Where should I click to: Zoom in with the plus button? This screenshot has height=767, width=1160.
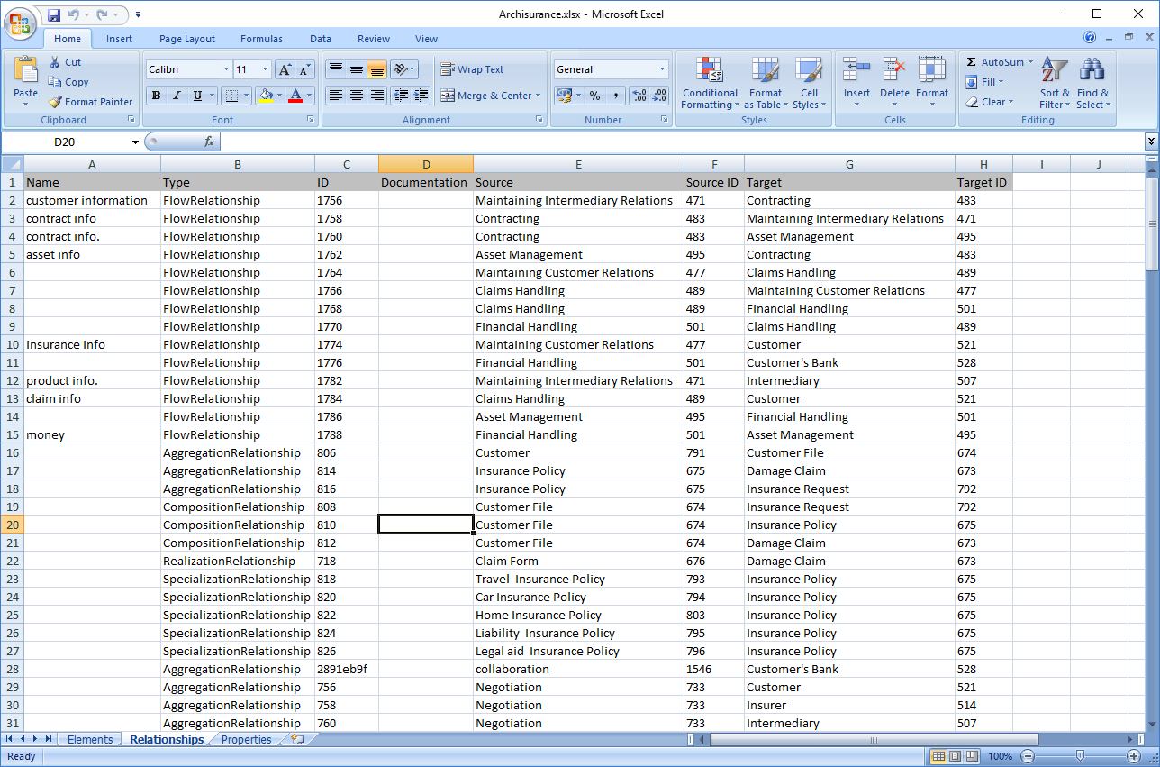[x=1133, y=756]
